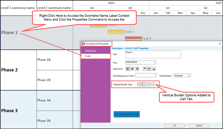Click the Jun month header
Screen dimensions: 223x129
tap(218, 13)
